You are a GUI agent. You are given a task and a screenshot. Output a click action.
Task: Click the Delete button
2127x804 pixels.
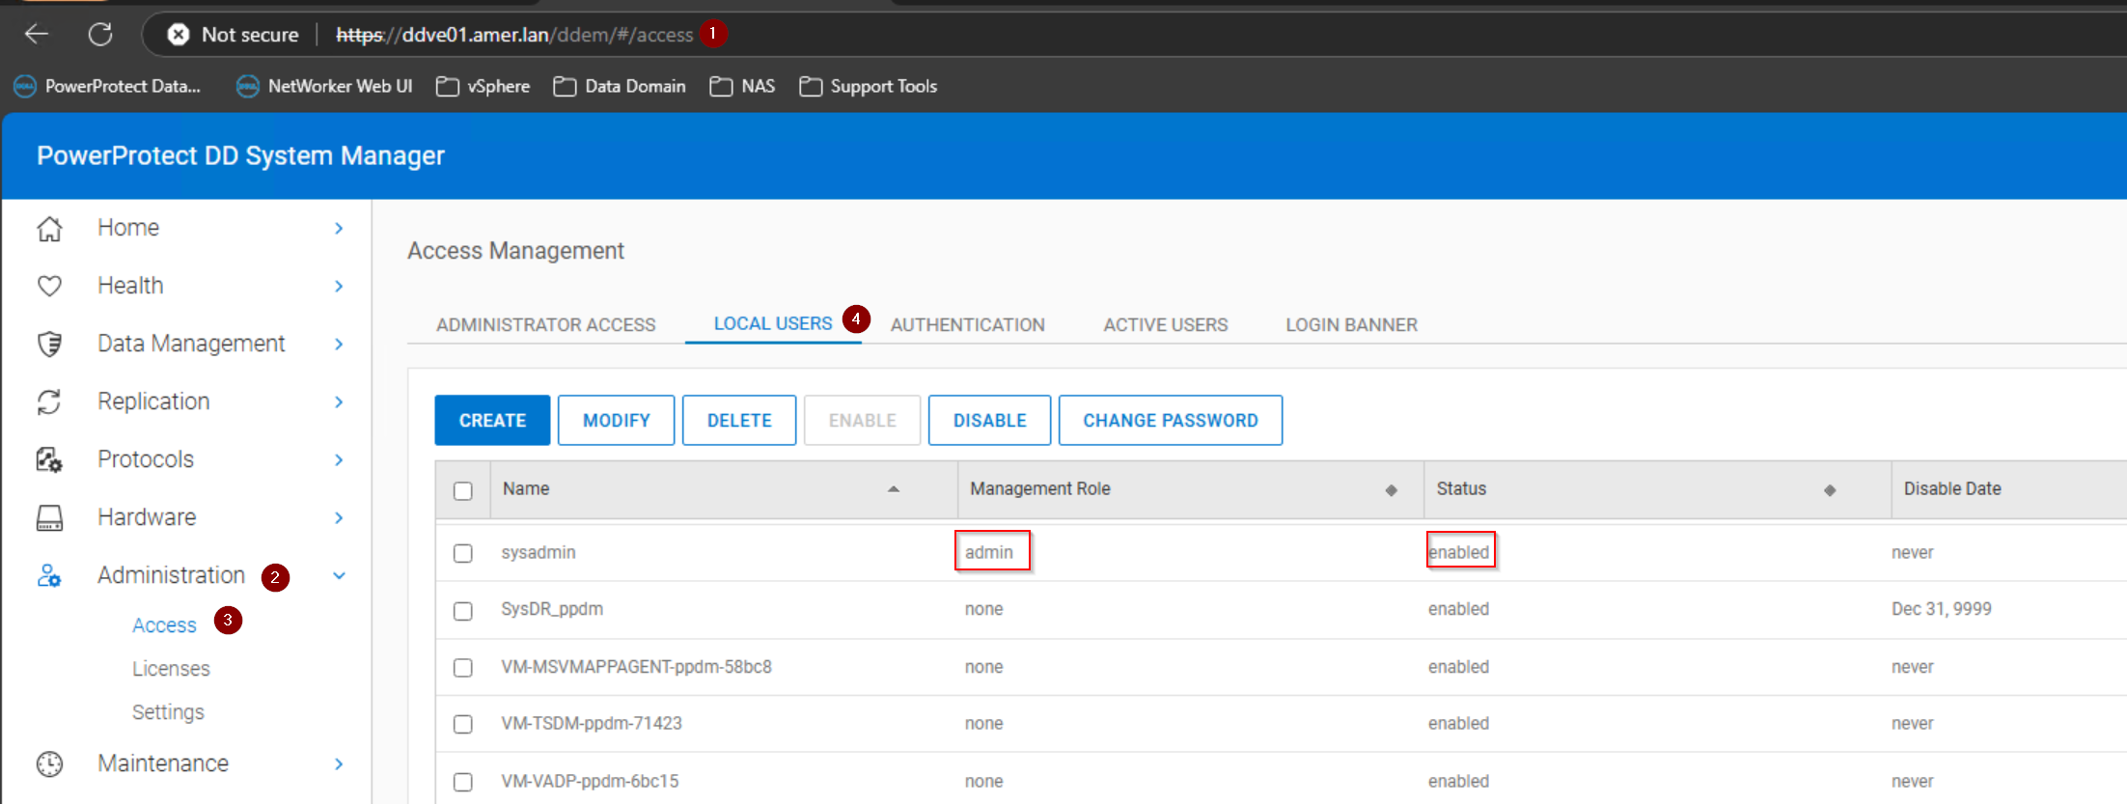click(x=739, y=420)
